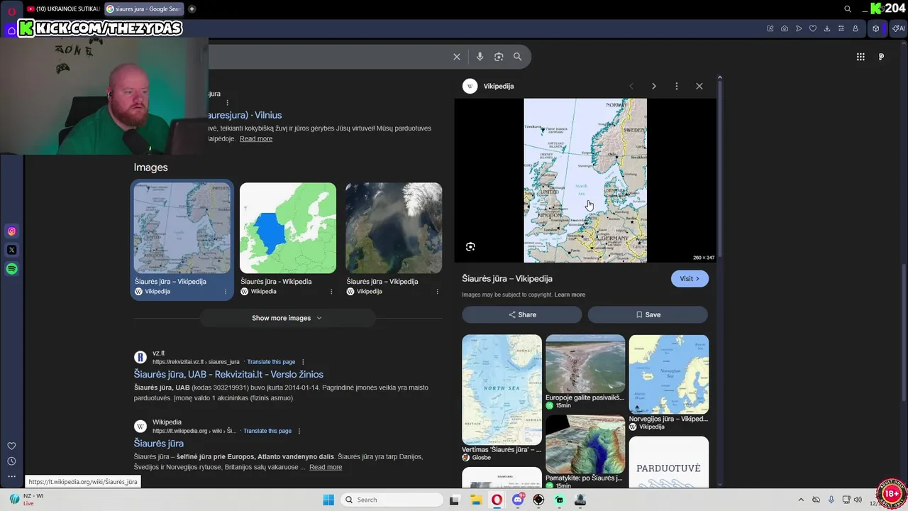
Task: Click the Visit button for the image
Action: 690,279
